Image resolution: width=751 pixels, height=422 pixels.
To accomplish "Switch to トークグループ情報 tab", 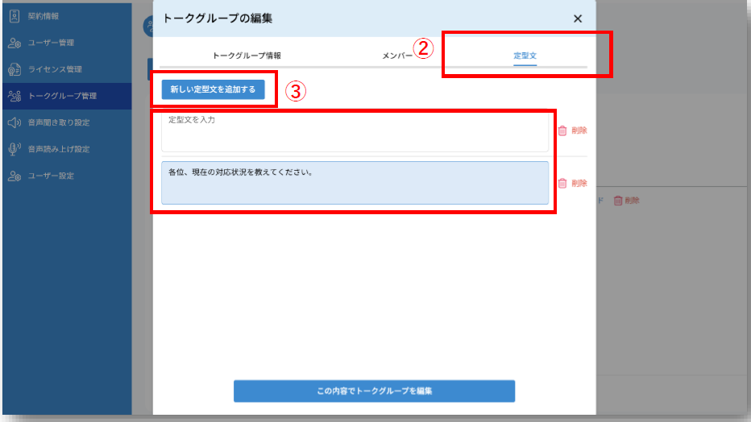I will point(247,56).
